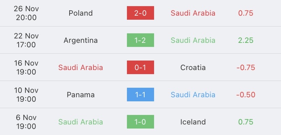Image resolution: width=281 pixels, height=135 pixels.
Task: Open the Croatia team link
Action: tap(193, 67)
